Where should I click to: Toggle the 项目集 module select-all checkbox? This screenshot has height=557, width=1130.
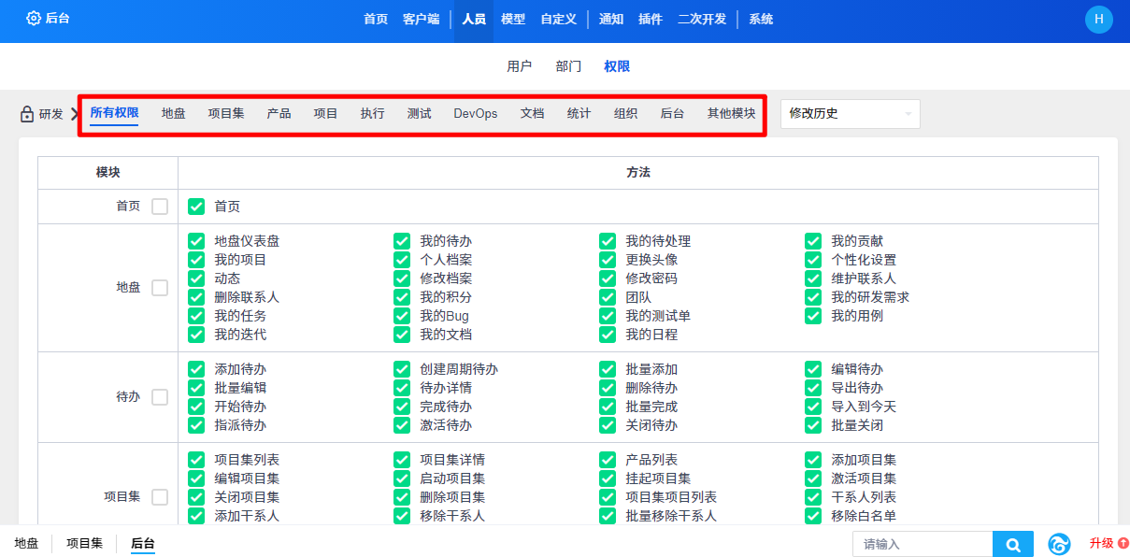(x=160, y=497)
